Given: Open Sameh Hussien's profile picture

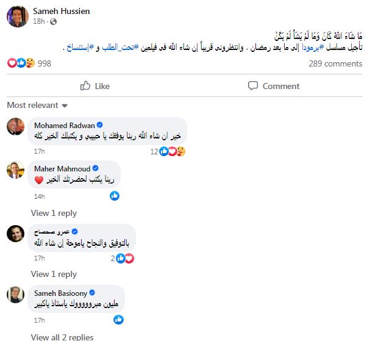Looking at the screenshot, I should coord(16,16).
